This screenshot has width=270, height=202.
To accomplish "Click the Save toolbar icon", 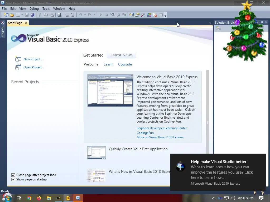I will point(27,15).
